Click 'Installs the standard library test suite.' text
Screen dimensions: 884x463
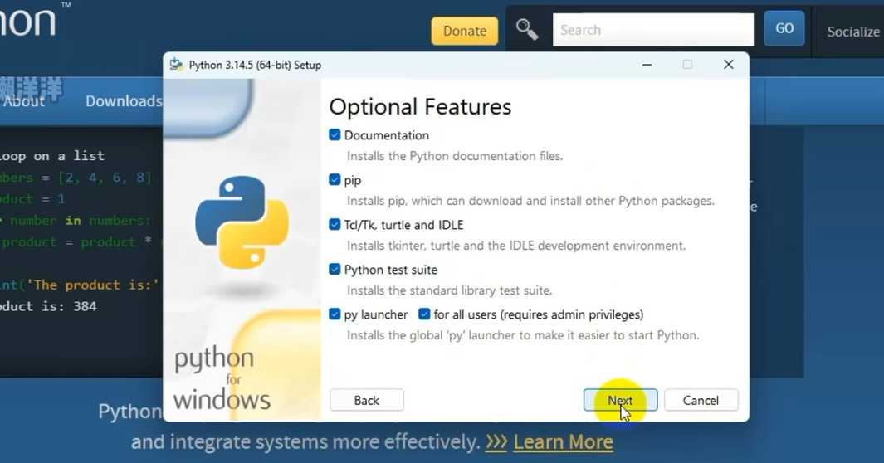[449, 290]
